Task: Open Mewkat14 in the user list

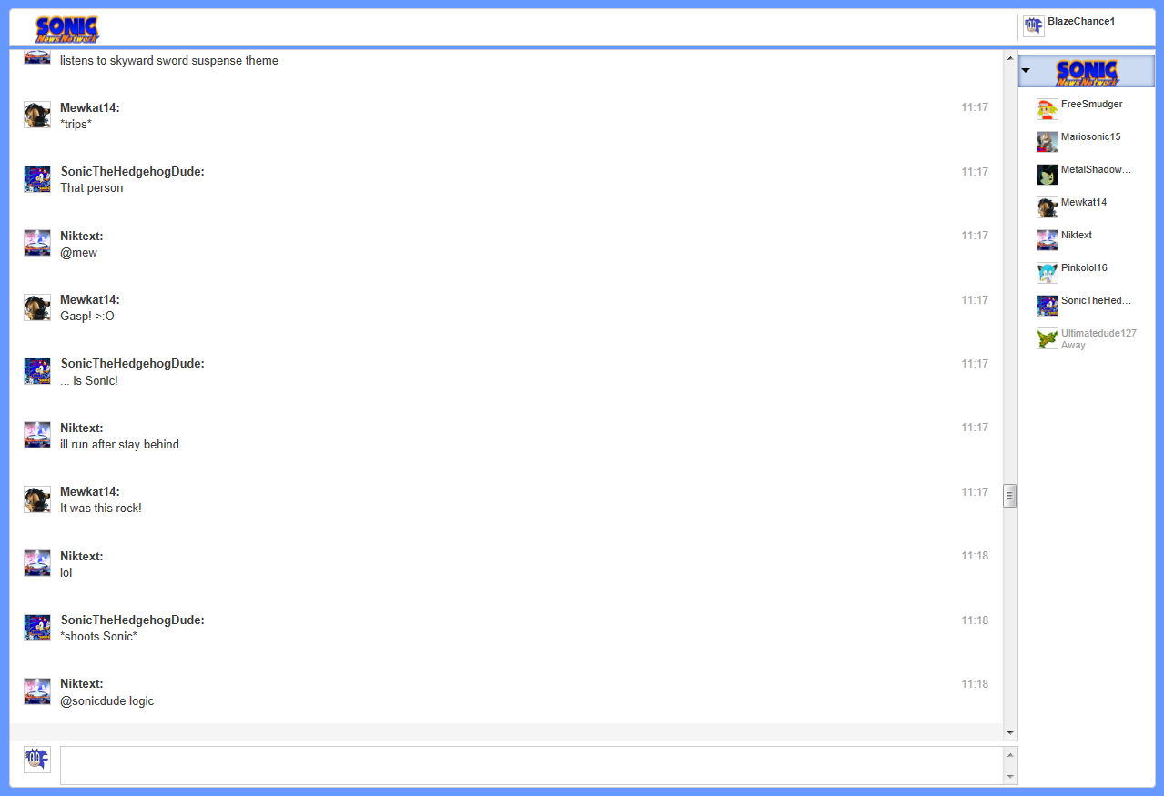Action: pos(1083,203)
